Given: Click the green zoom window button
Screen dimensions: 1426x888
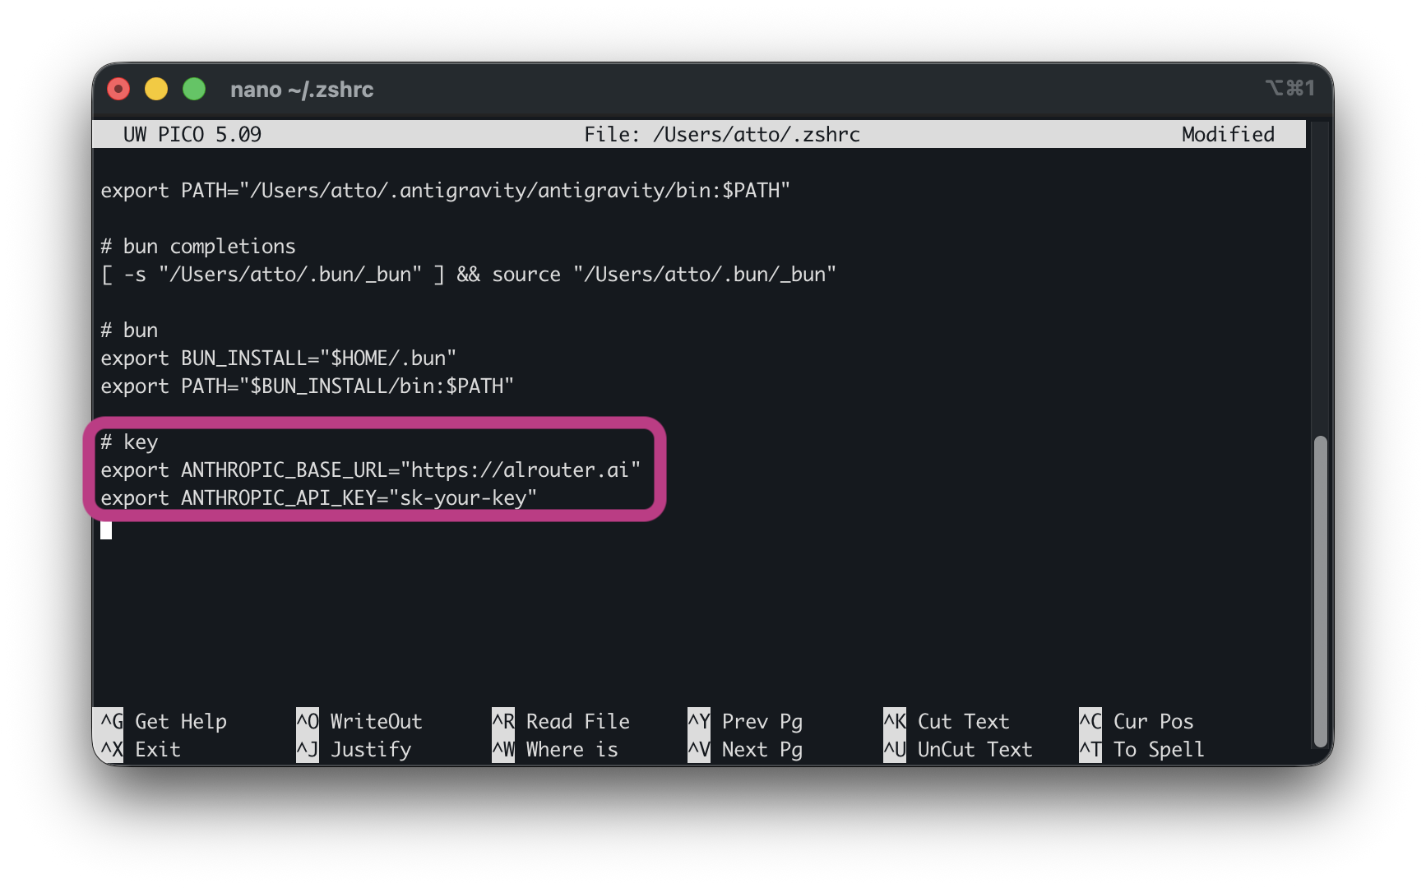Looking at the screenshot, I should tap(194, 89).
